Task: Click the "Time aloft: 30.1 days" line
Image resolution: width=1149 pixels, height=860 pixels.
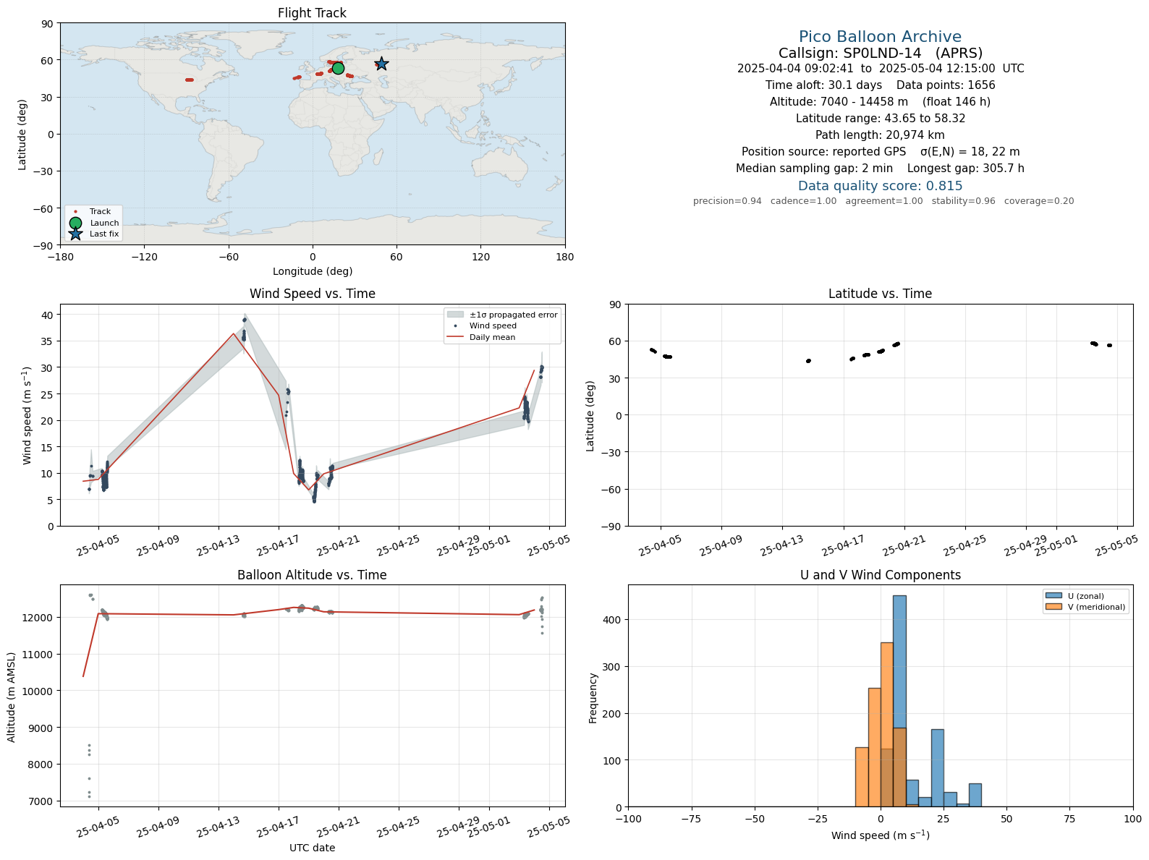Action: (880, 85)
